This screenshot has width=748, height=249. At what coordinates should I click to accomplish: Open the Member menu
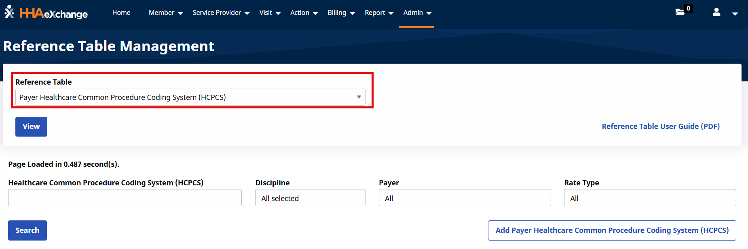166,12
